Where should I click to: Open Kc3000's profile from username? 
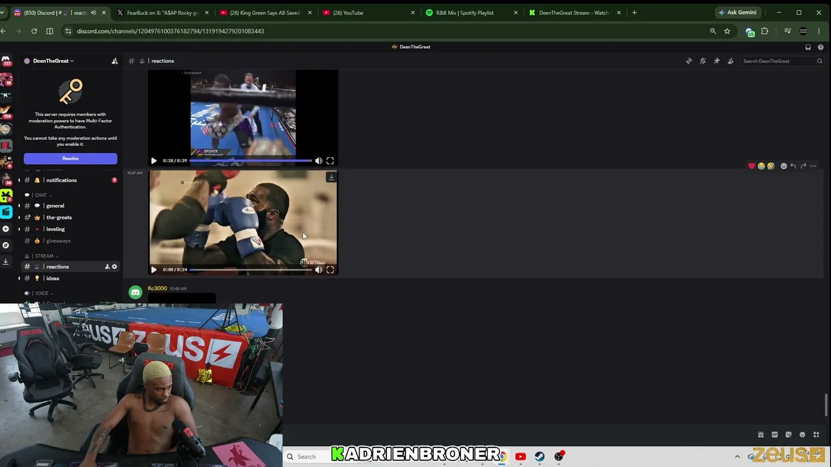click(x=157, y=288)
